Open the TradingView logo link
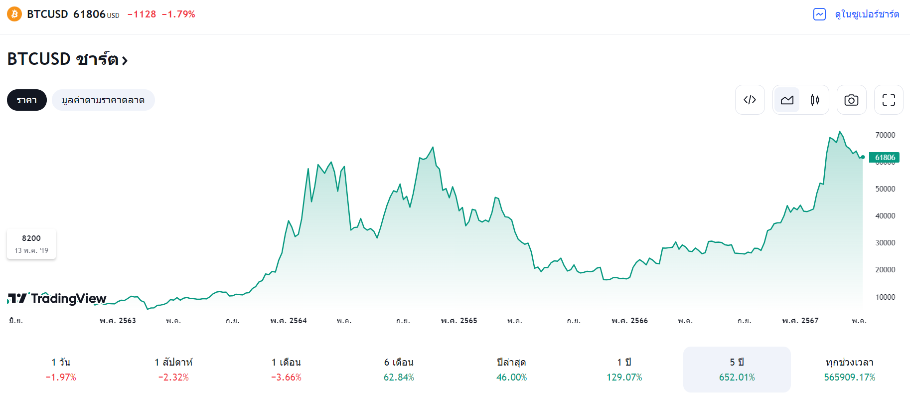Viewport: 910px width, 395px height. 57,298
